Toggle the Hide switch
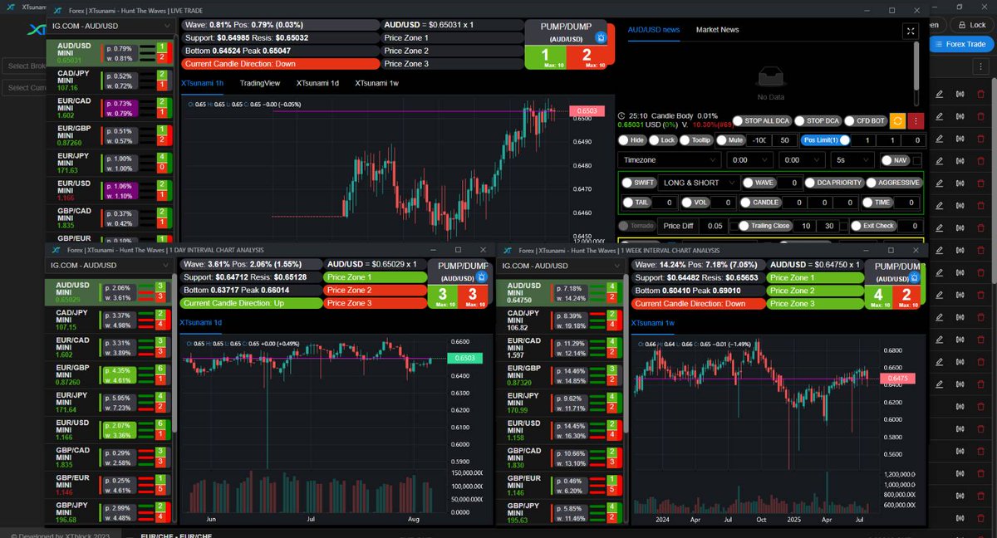Screen dimensions: 997x538 [632, 140]
